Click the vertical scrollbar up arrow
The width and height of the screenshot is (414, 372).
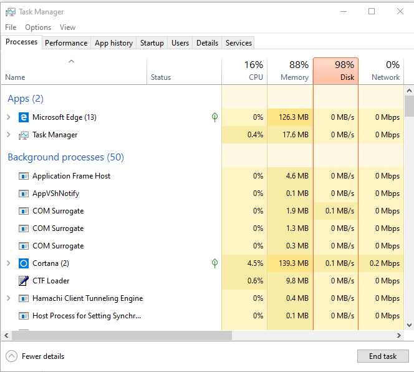point(409,91)
